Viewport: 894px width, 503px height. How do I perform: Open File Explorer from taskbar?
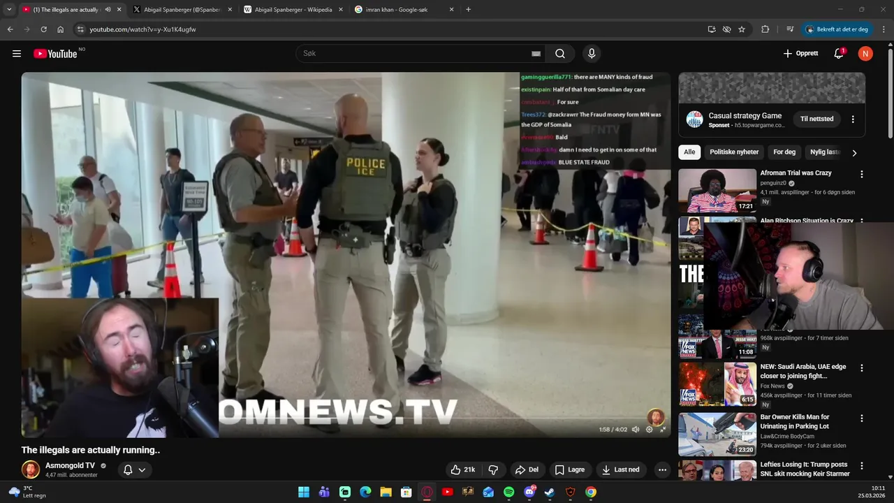(x=386, y=492)
